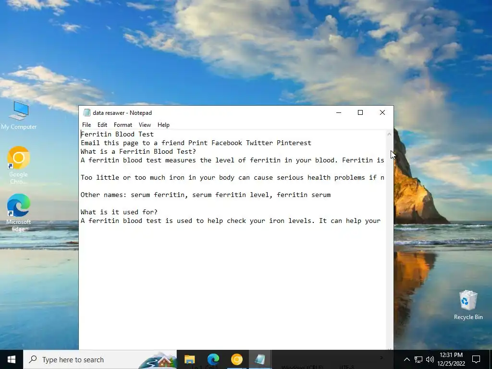
Task: Launch Chrome from the taskbar
Action: (237, 359)
